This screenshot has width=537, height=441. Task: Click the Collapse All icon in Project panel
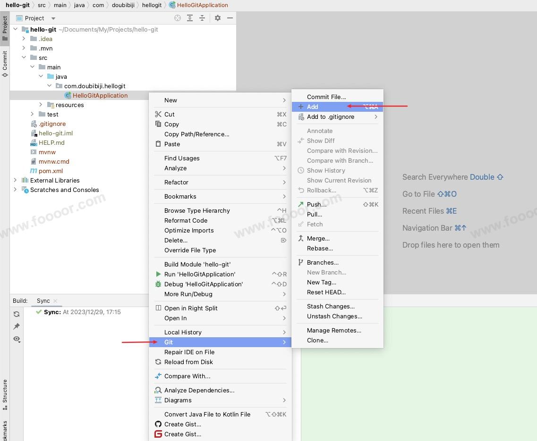[202, 18]
